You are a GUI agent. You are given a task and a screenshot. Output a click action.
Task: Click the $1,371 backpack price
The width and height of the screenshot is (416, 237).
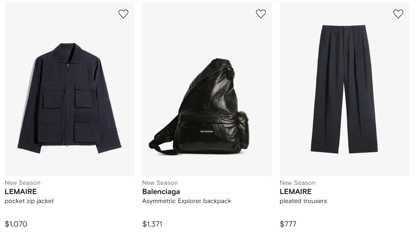click(152, 224)
